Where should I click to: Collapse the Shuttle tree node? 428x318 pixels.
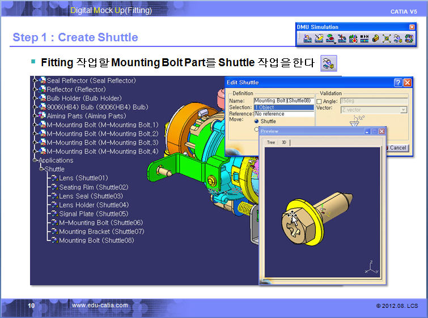[x=41, y=169]
